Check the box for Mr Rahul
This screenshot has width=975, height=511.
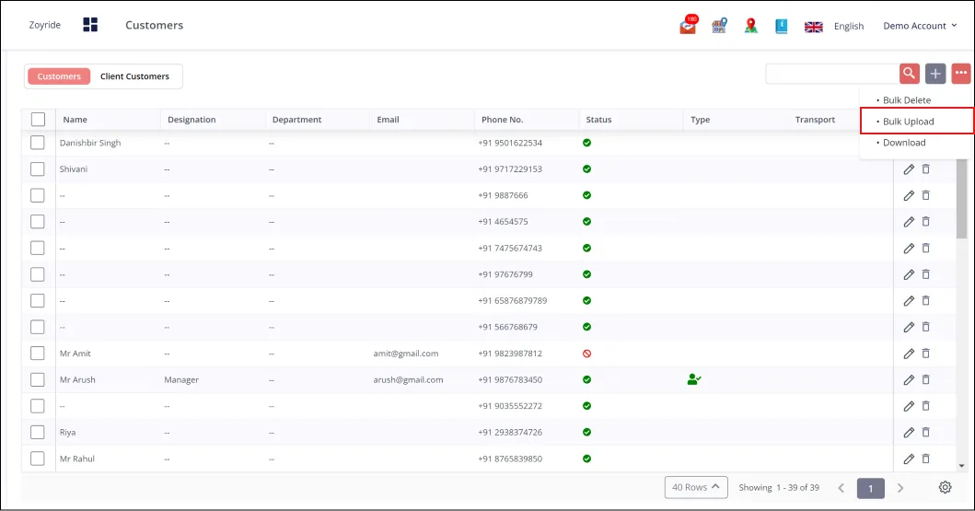point(38,459)
